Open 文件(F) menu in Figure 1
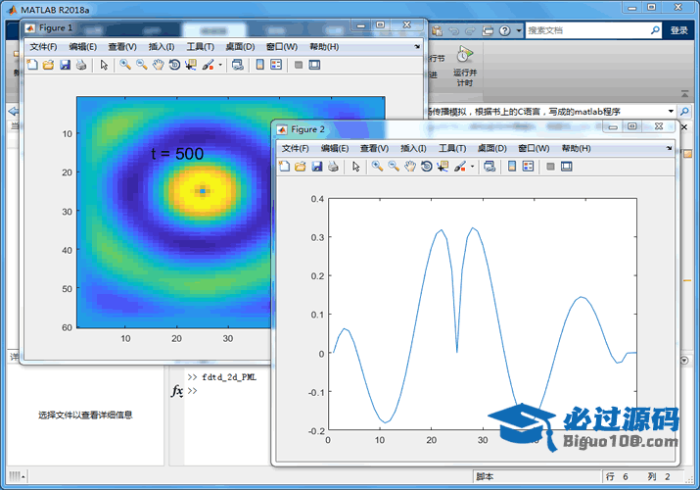The height and width of the screenshot is (490, 700). tap(43, 46)
